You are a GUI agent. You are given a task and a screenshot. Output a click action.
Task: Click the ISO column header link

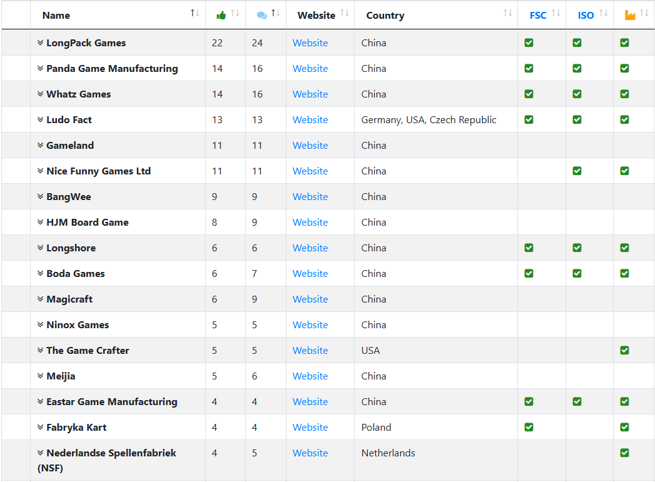click(586, 16)
